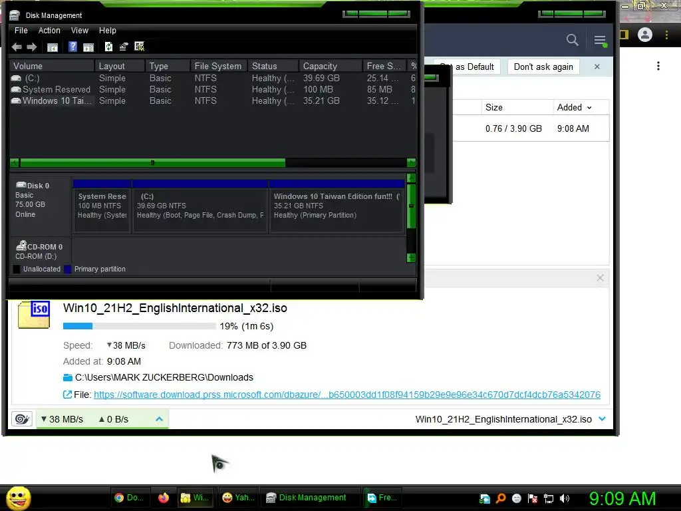Click the volume speaker tray icon
681x511 pixels.
point(564,498)
